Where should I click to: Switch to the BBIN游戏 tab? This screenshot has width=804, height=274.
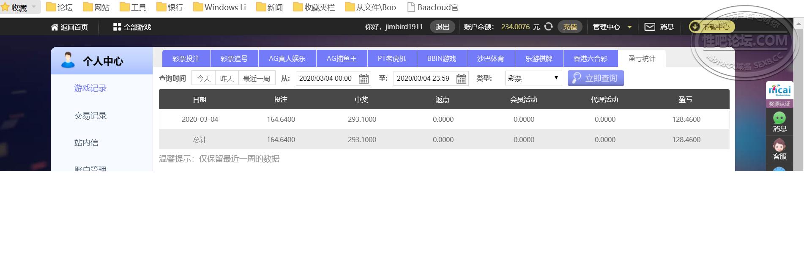pos(442,58)
